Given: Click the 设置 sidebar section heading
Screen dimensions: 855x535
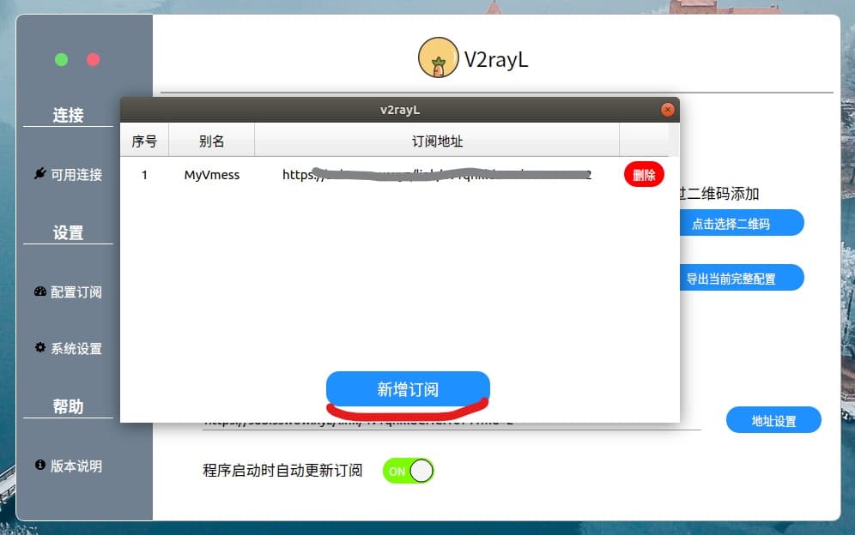Looking at the screenshot, I should (x=68, y=232).
